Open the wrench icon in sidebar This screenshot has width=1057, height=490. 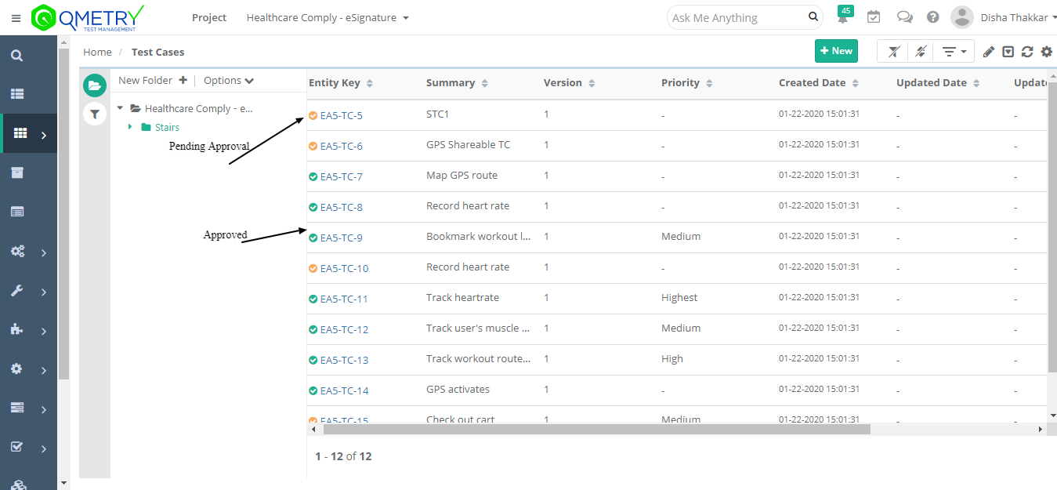tap(17, 291)
